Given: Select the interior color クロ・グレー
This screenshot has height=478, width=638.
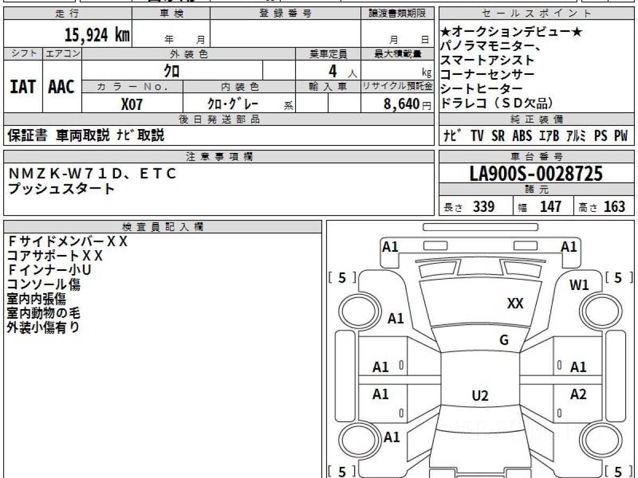Looking at the screenshot, I should click(x=233, y=104).
